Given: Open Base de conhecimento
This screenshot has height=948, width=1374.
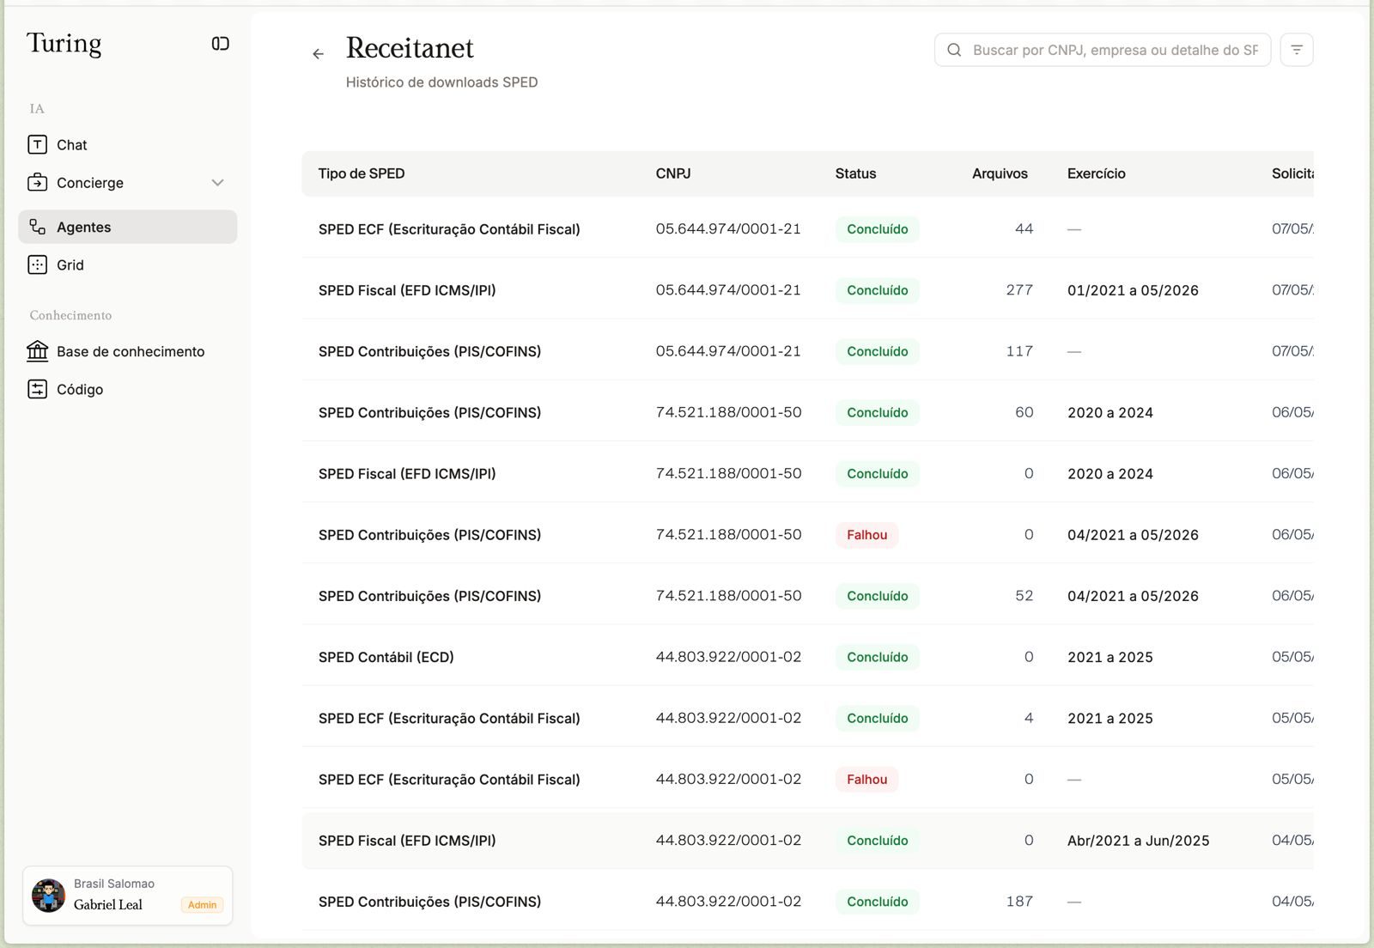Looking at the screenshot, I should tap(127, 351).
